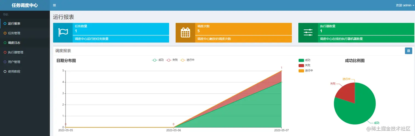
Task: Click the green circle icon beside 调度日志
Action: (5, 43)
